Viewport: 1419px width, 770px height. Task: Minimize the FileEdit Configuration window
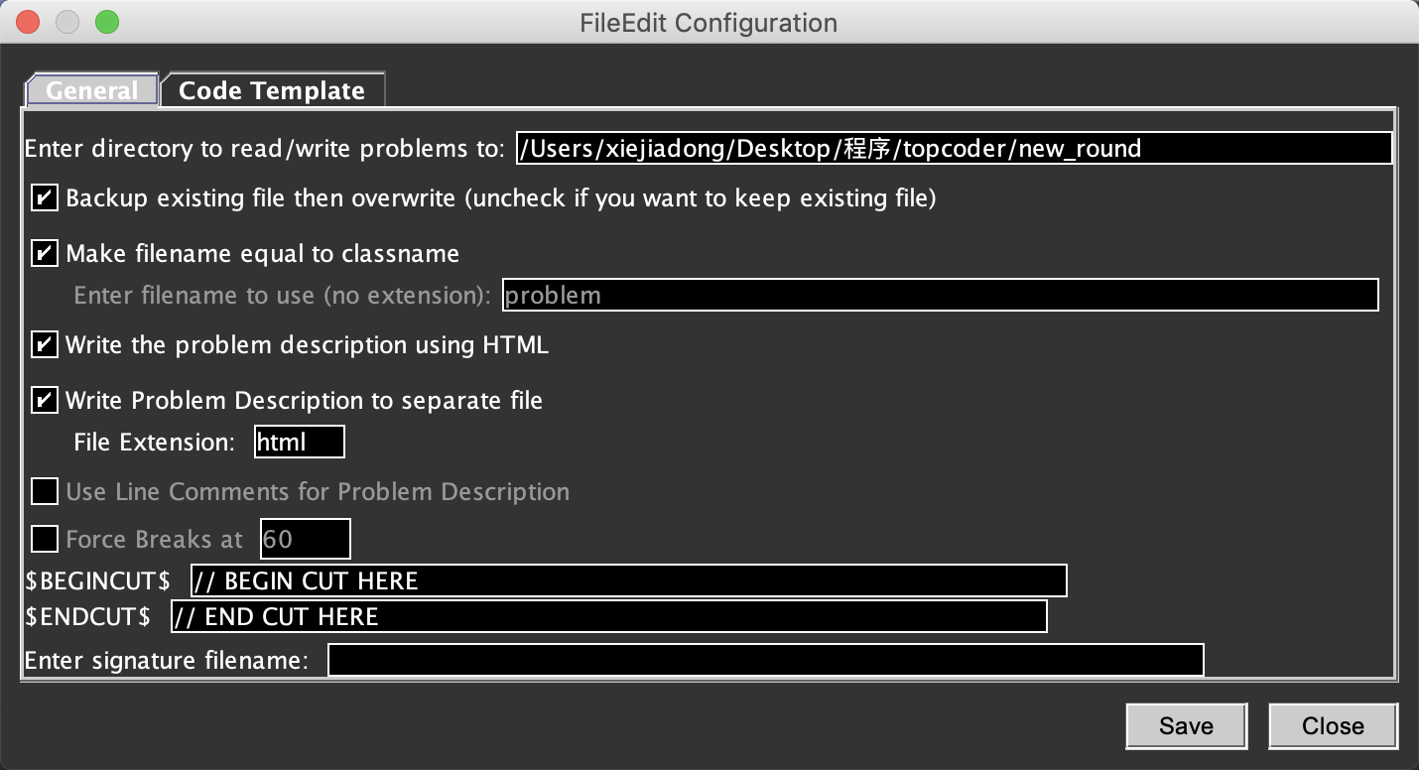(x=67, y=21)
